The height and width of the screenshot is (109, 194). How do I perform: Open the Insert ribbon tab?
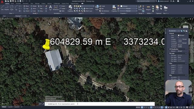click(x=12, y=4)
